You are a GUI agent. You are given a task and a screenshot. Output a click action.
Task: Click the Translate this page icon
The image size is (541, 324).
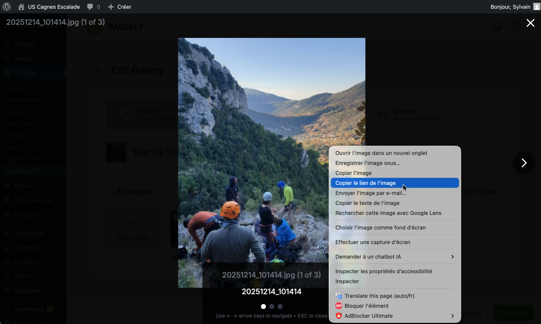pos(338,296)
